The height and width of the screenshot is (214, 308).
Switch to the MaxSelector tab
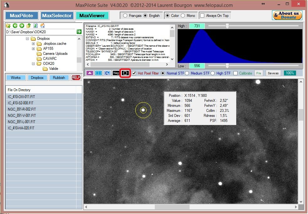[57, 16]
